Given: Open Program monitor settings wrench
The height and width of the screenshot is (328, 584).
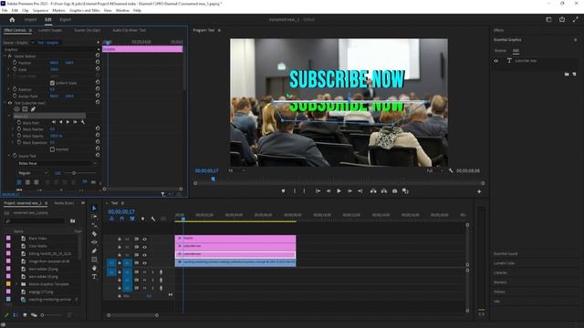Looking at the screenshot, I should click(451, 170).
